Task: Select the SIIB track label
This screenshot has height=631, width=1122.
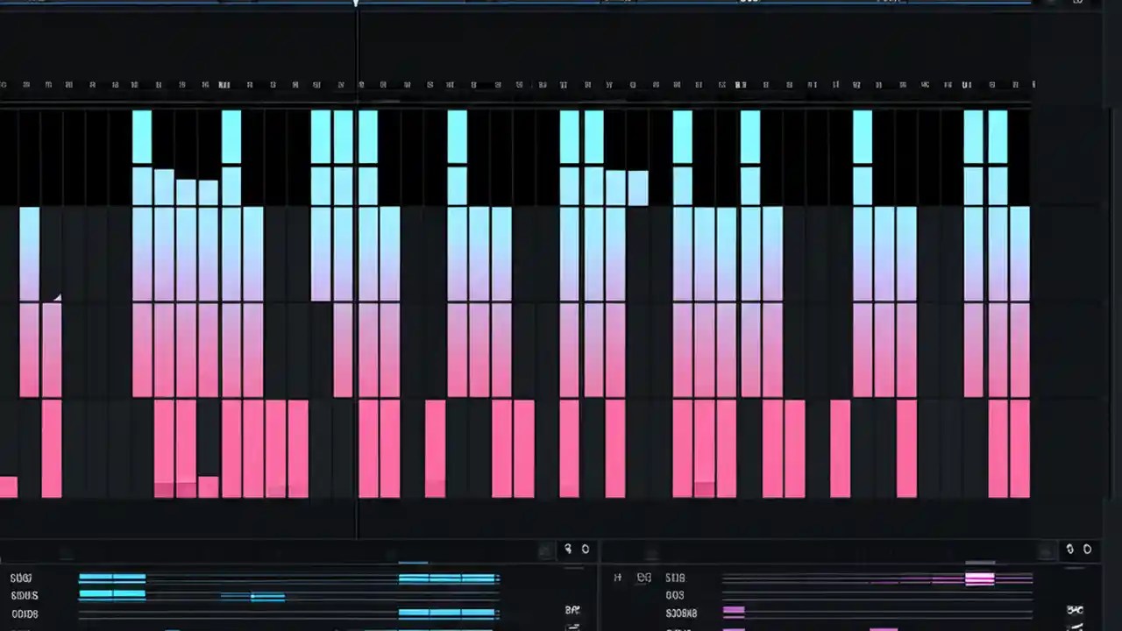Action: pyautogui.click(x=675, y=578)
